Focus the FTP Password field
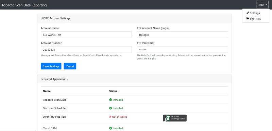This screenshot has height=131, width=272. [x=182, y=50]
